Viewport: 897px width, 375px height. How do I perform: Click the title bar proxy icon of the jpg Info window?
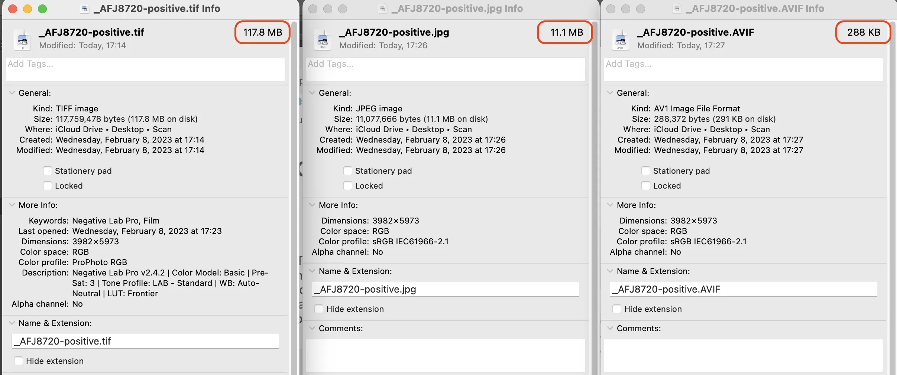click(x=382, y=9)
